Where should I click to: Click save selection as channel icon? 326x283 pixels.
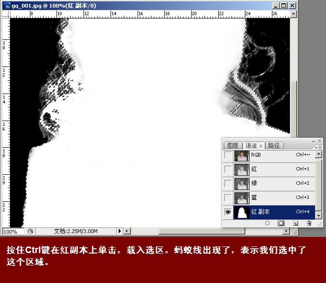point(281,223)
